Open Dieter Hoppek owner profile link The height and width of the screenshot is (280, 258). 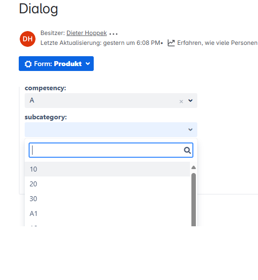coord(87,33)
